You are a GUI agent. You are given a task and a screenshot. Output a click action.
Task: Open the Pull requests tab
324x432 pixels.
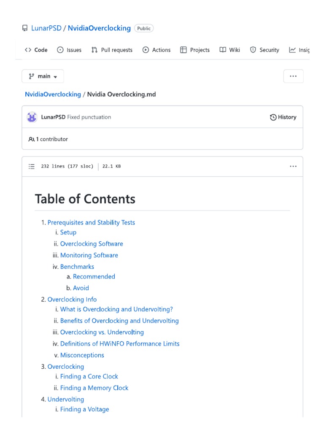tap(112, 50)
